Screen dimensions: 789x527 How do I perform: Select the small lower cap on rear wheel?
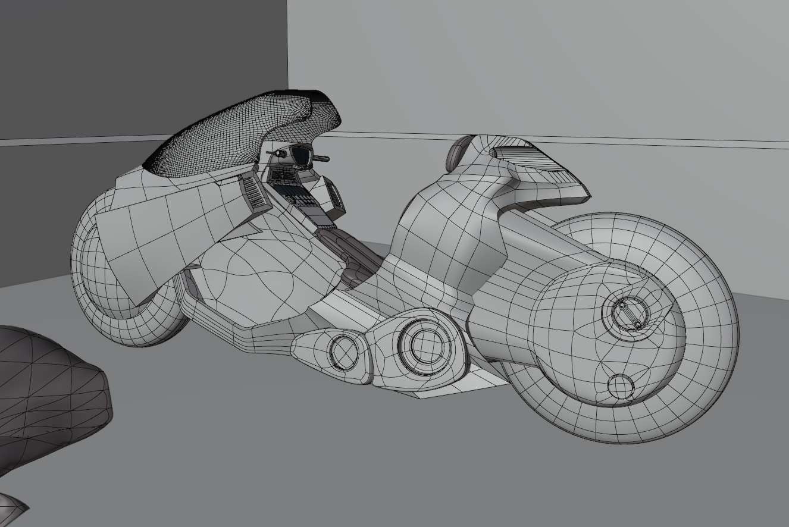coord(621,387)
